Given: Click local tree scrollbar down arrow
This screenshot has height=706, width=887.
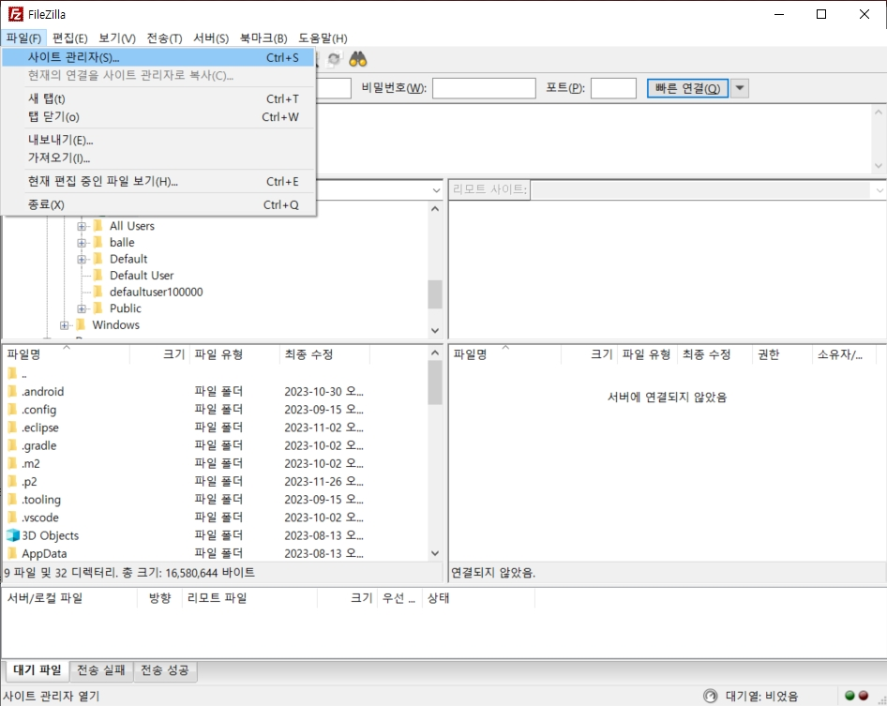Looking at the screenshot, I should 434,330.
